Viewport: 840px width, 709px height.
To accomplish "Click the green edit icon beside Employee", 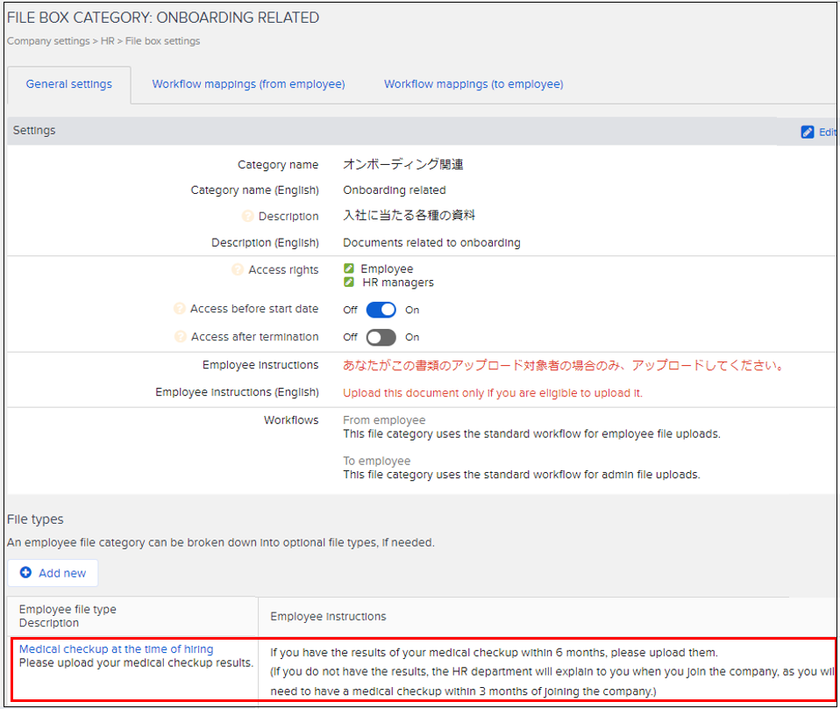I will [349, 269].
